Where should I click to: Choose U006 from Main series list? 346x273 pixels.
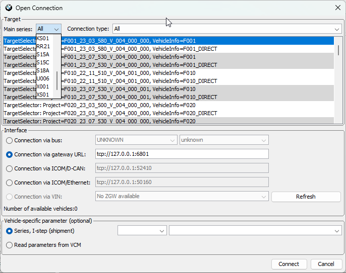[45, 78]
